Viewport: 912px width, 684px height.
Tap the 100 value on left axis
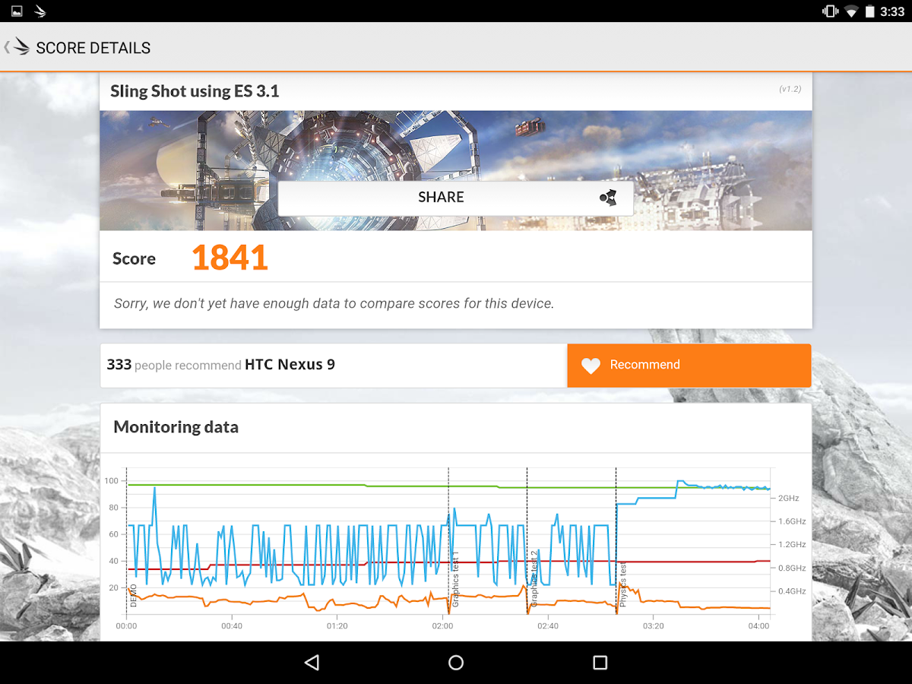[x=111, y=481]
